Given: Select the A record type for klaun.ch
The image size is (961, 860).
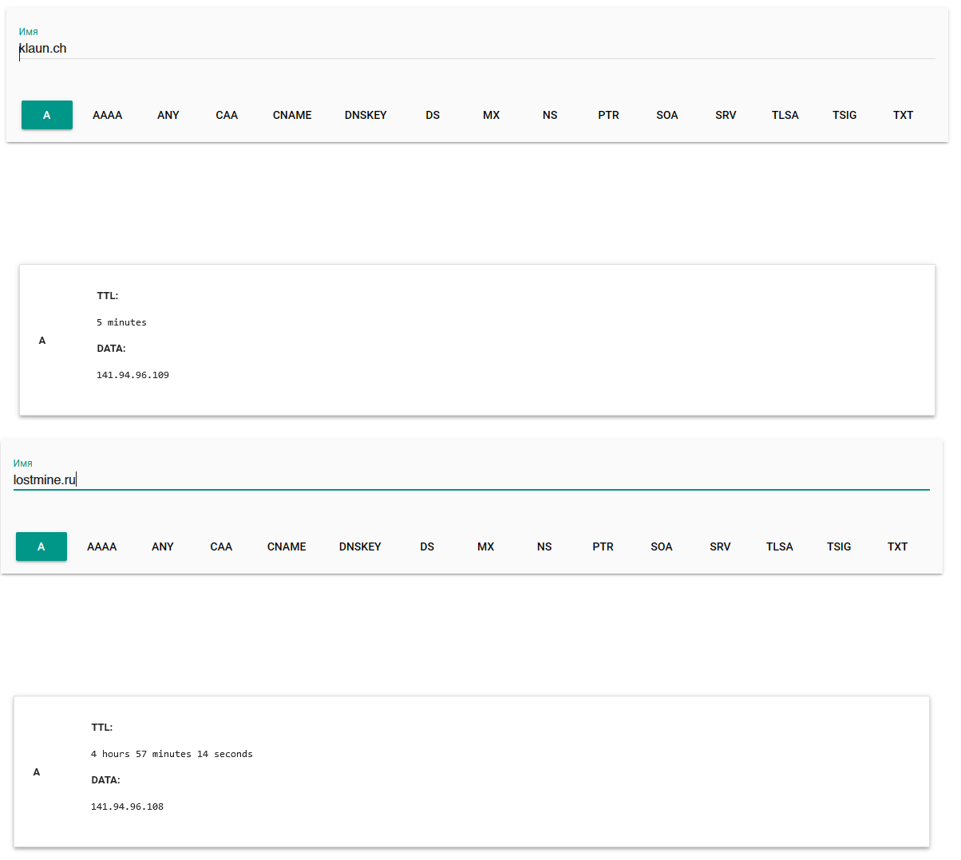Looking at the screenshot, I should pos(47,115).
